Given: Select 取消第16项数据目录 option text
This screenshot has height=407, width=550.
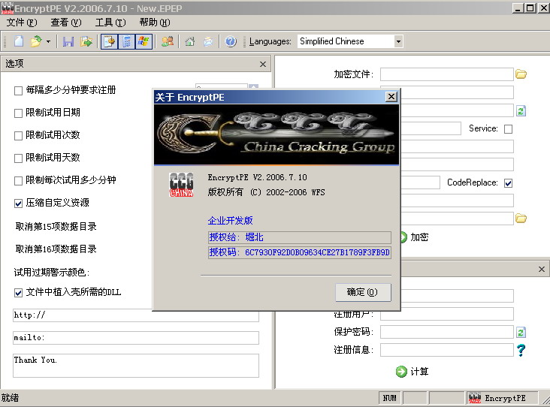Looking at the screenshot, I should [56, 249].
